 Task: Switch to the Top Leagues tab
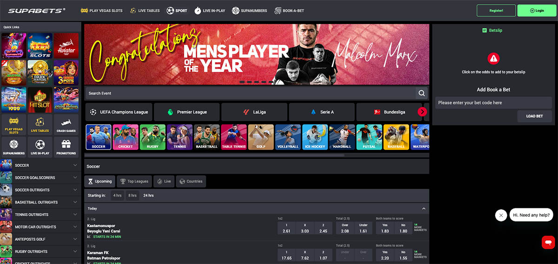134,181
